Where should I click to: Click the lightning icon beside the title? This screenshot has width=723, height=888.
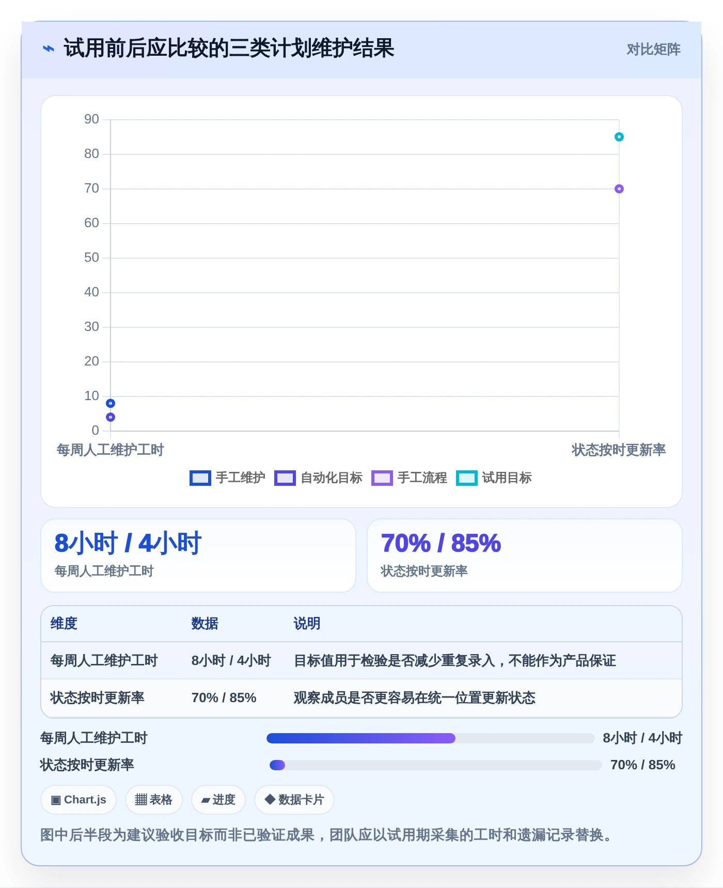pos(48,49)
